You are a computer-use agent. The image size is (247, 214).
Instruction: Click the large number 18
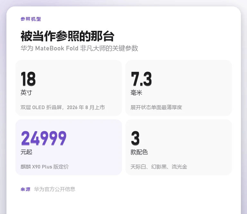[28, 79]
